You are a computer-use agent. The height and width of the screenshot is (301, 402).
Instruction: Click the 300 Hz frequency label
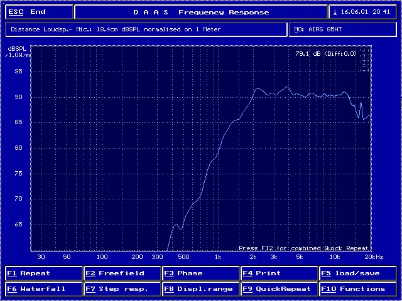tap(158, 257)
